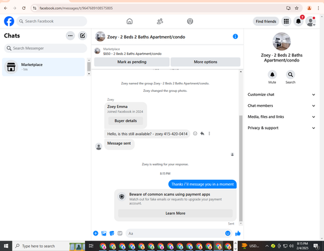This screenshot has width=324, height=251.
Task: React to the 'still available' message
Action: point(195,133)
